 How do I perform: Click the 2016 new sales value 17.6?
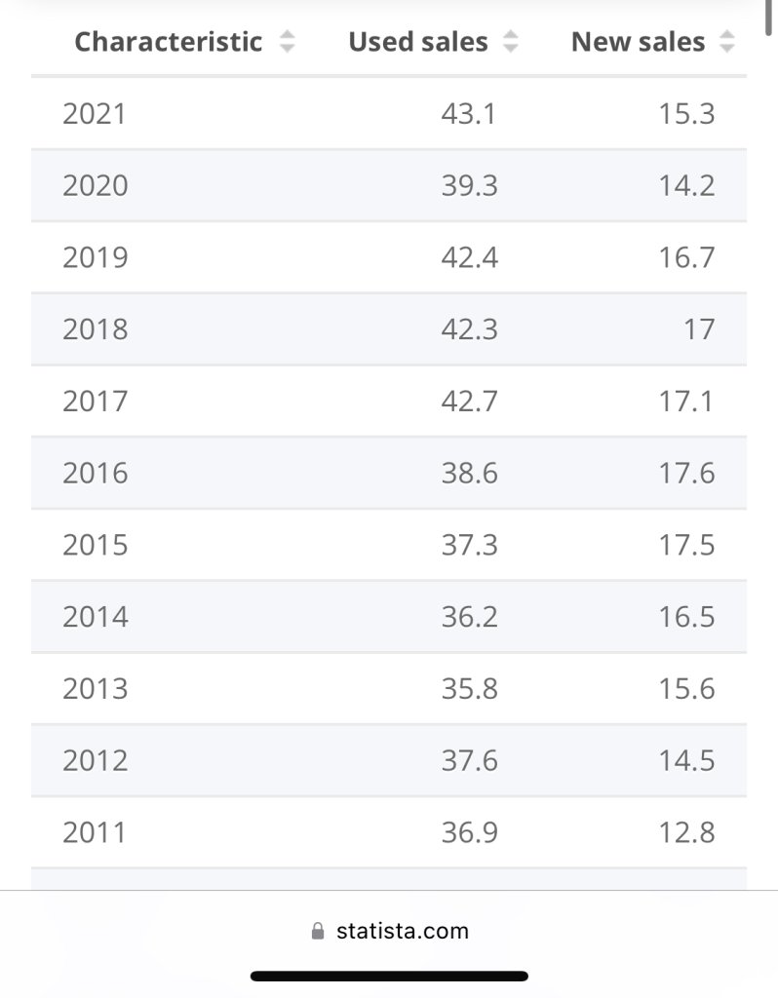click(x=686, y=474)
